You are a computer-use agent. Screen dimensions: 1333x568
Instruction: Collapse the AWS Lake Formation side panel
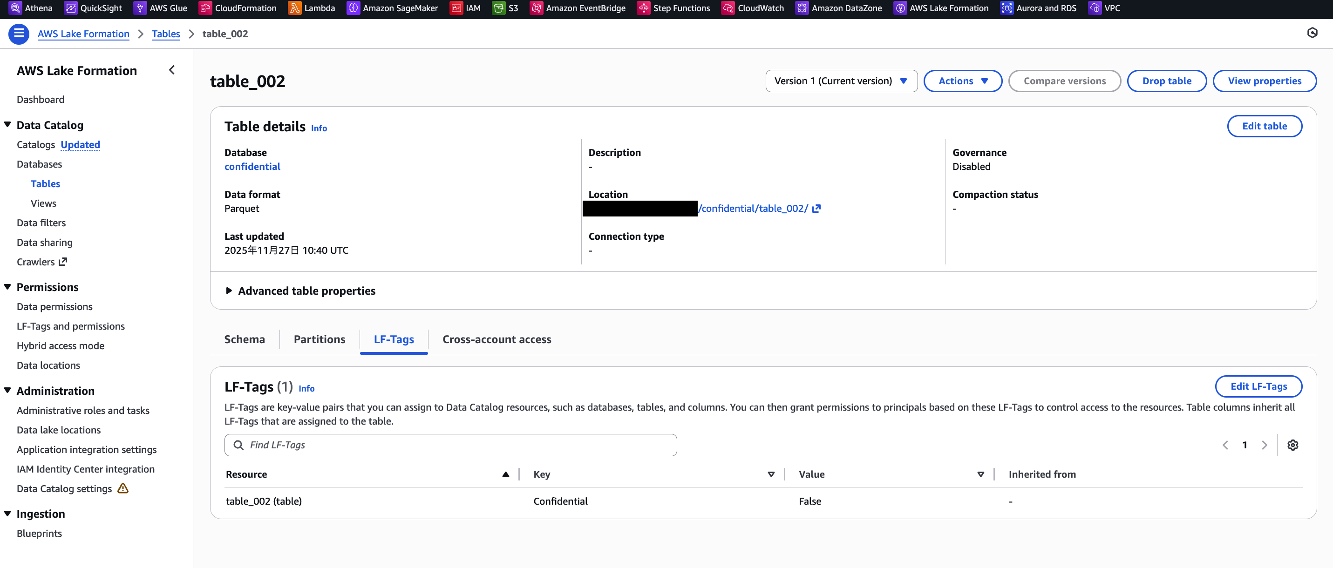pyautogui.click(x=172, y=70)
